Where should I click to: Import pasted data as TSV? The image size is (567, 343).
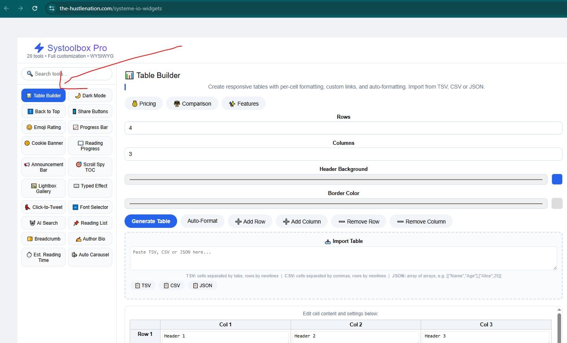(143, 285)
